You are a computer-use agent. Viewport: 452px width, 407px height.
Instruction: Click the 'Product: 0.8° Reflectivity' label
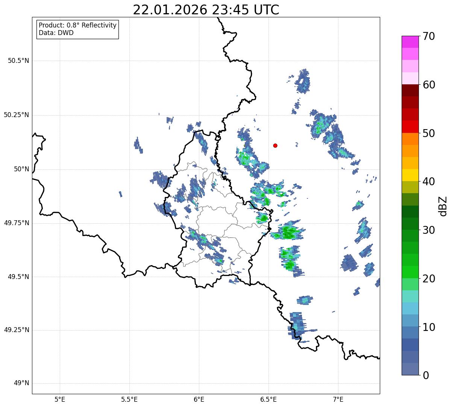pyautogui.click(x=78, y=25)
